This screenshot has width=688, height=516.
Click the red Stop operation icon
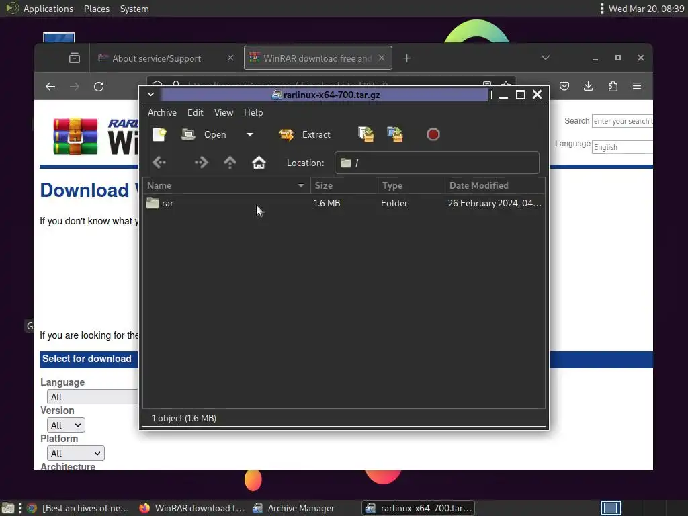(x=433, y=134)
